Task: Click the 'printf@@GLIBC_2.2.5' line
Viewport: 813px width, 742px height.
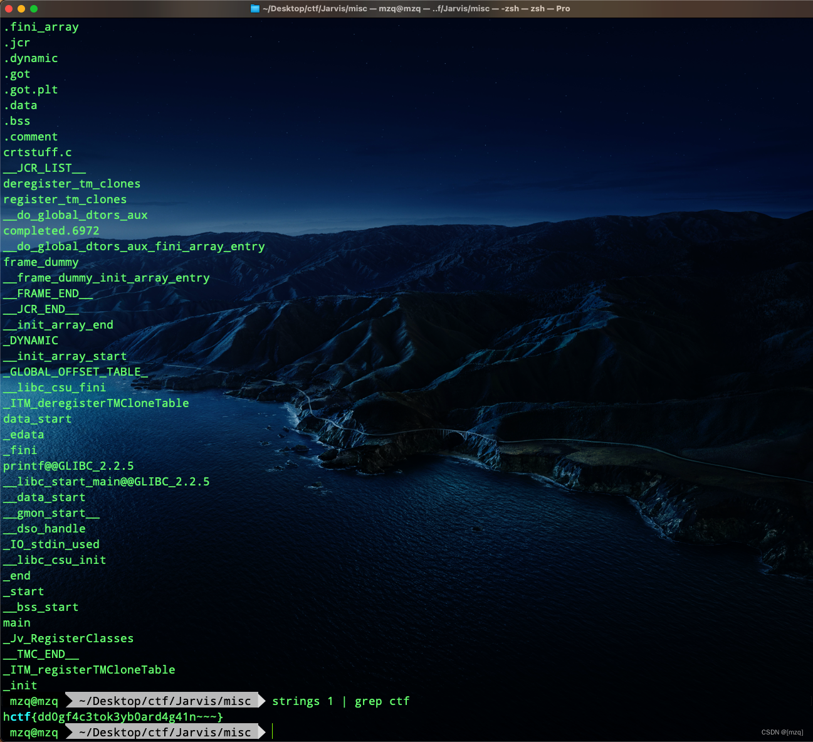Action: 69,466
